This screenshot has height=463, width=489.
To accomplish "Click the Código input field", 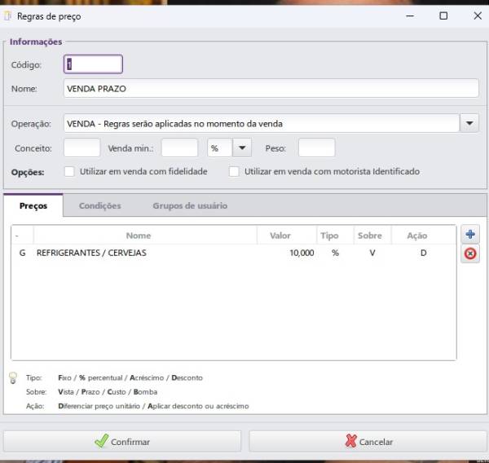I will [92, 64].
